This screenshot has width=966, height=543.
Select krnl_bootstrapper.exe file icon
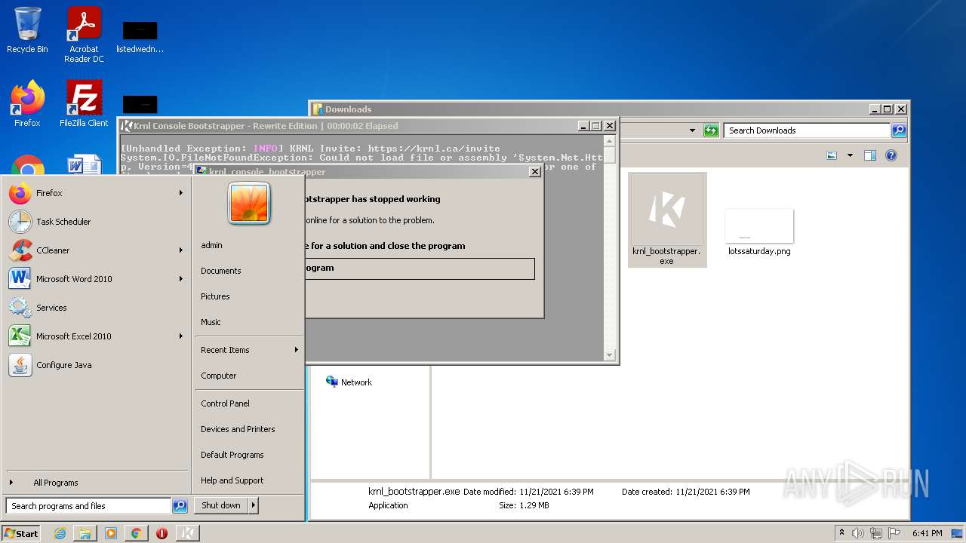[x=667, y=219]
